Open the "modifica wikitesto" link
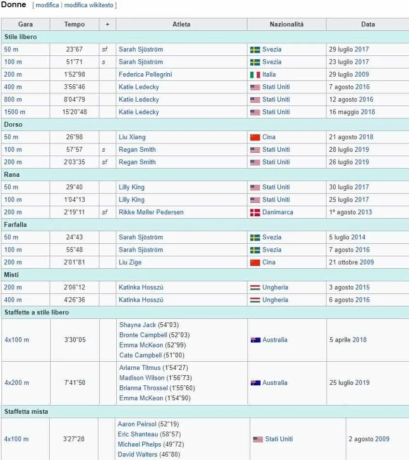This screenshot has width=409, height=460. (x=89, y=5)
